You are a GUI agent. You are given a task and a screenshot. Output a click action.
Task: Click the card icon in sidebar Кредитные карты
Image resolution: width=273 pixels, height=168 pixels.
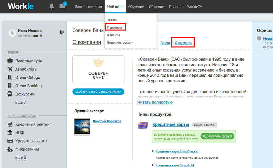(x=10, y=141)
